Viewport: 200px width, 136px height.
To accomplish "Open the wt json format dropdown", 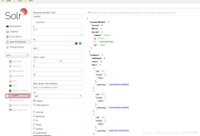I will coord(58,96).
